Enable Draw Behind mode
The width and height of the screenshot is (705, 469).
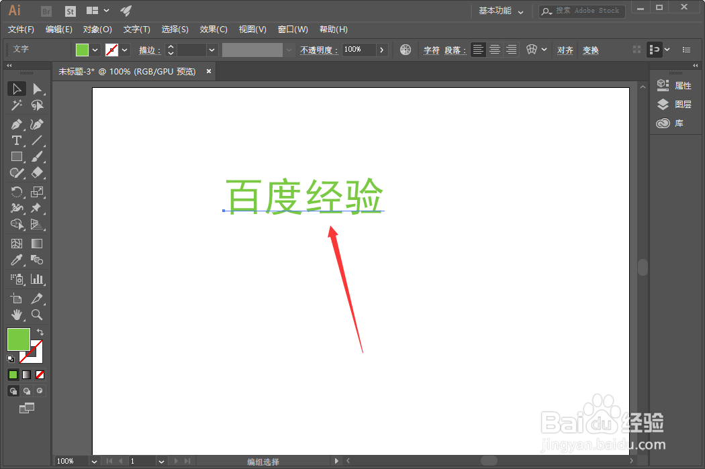pos(27,390)
